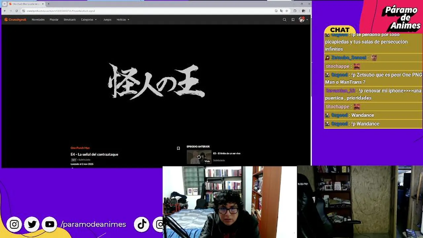Click the Crunchyroll logo in the header
423x238 pixels.
click(15, 20)
